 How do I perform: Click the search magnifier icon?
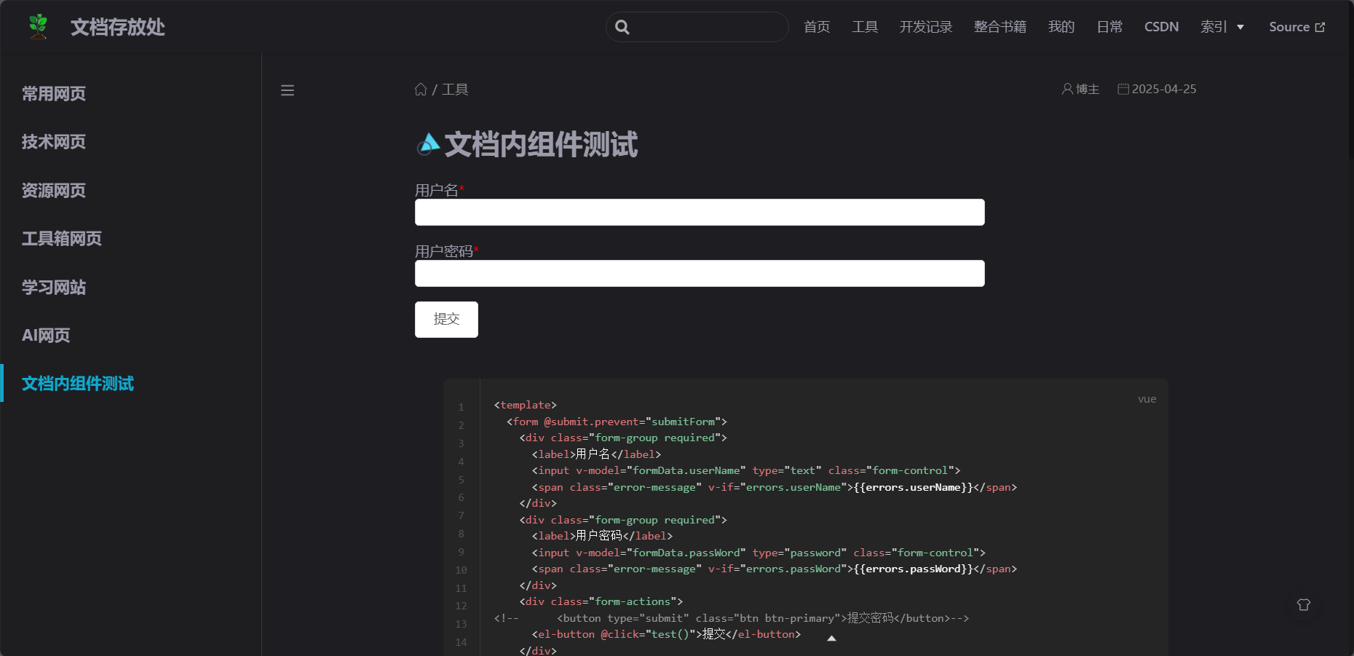622,27
